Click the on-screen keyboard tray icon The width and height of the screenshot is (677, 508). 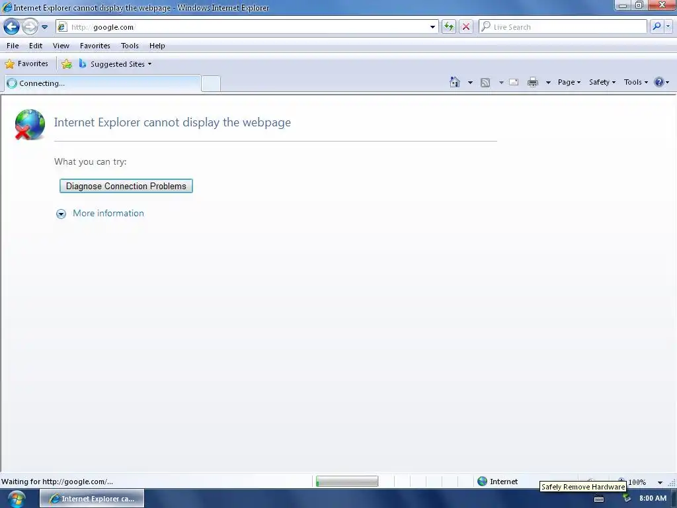pos(599,499)
